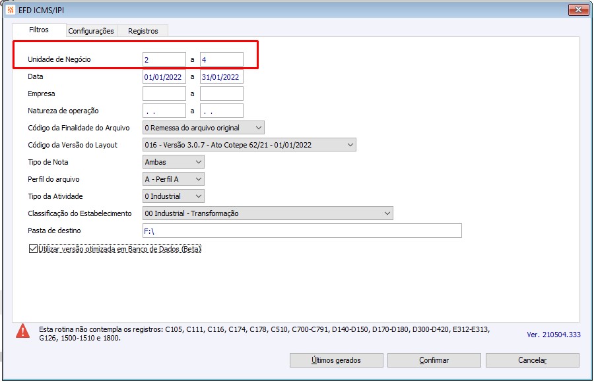Click the EFD ICMS/IPI application icon in title bar
The image size is (594, 382).
(x=10, y=11)
